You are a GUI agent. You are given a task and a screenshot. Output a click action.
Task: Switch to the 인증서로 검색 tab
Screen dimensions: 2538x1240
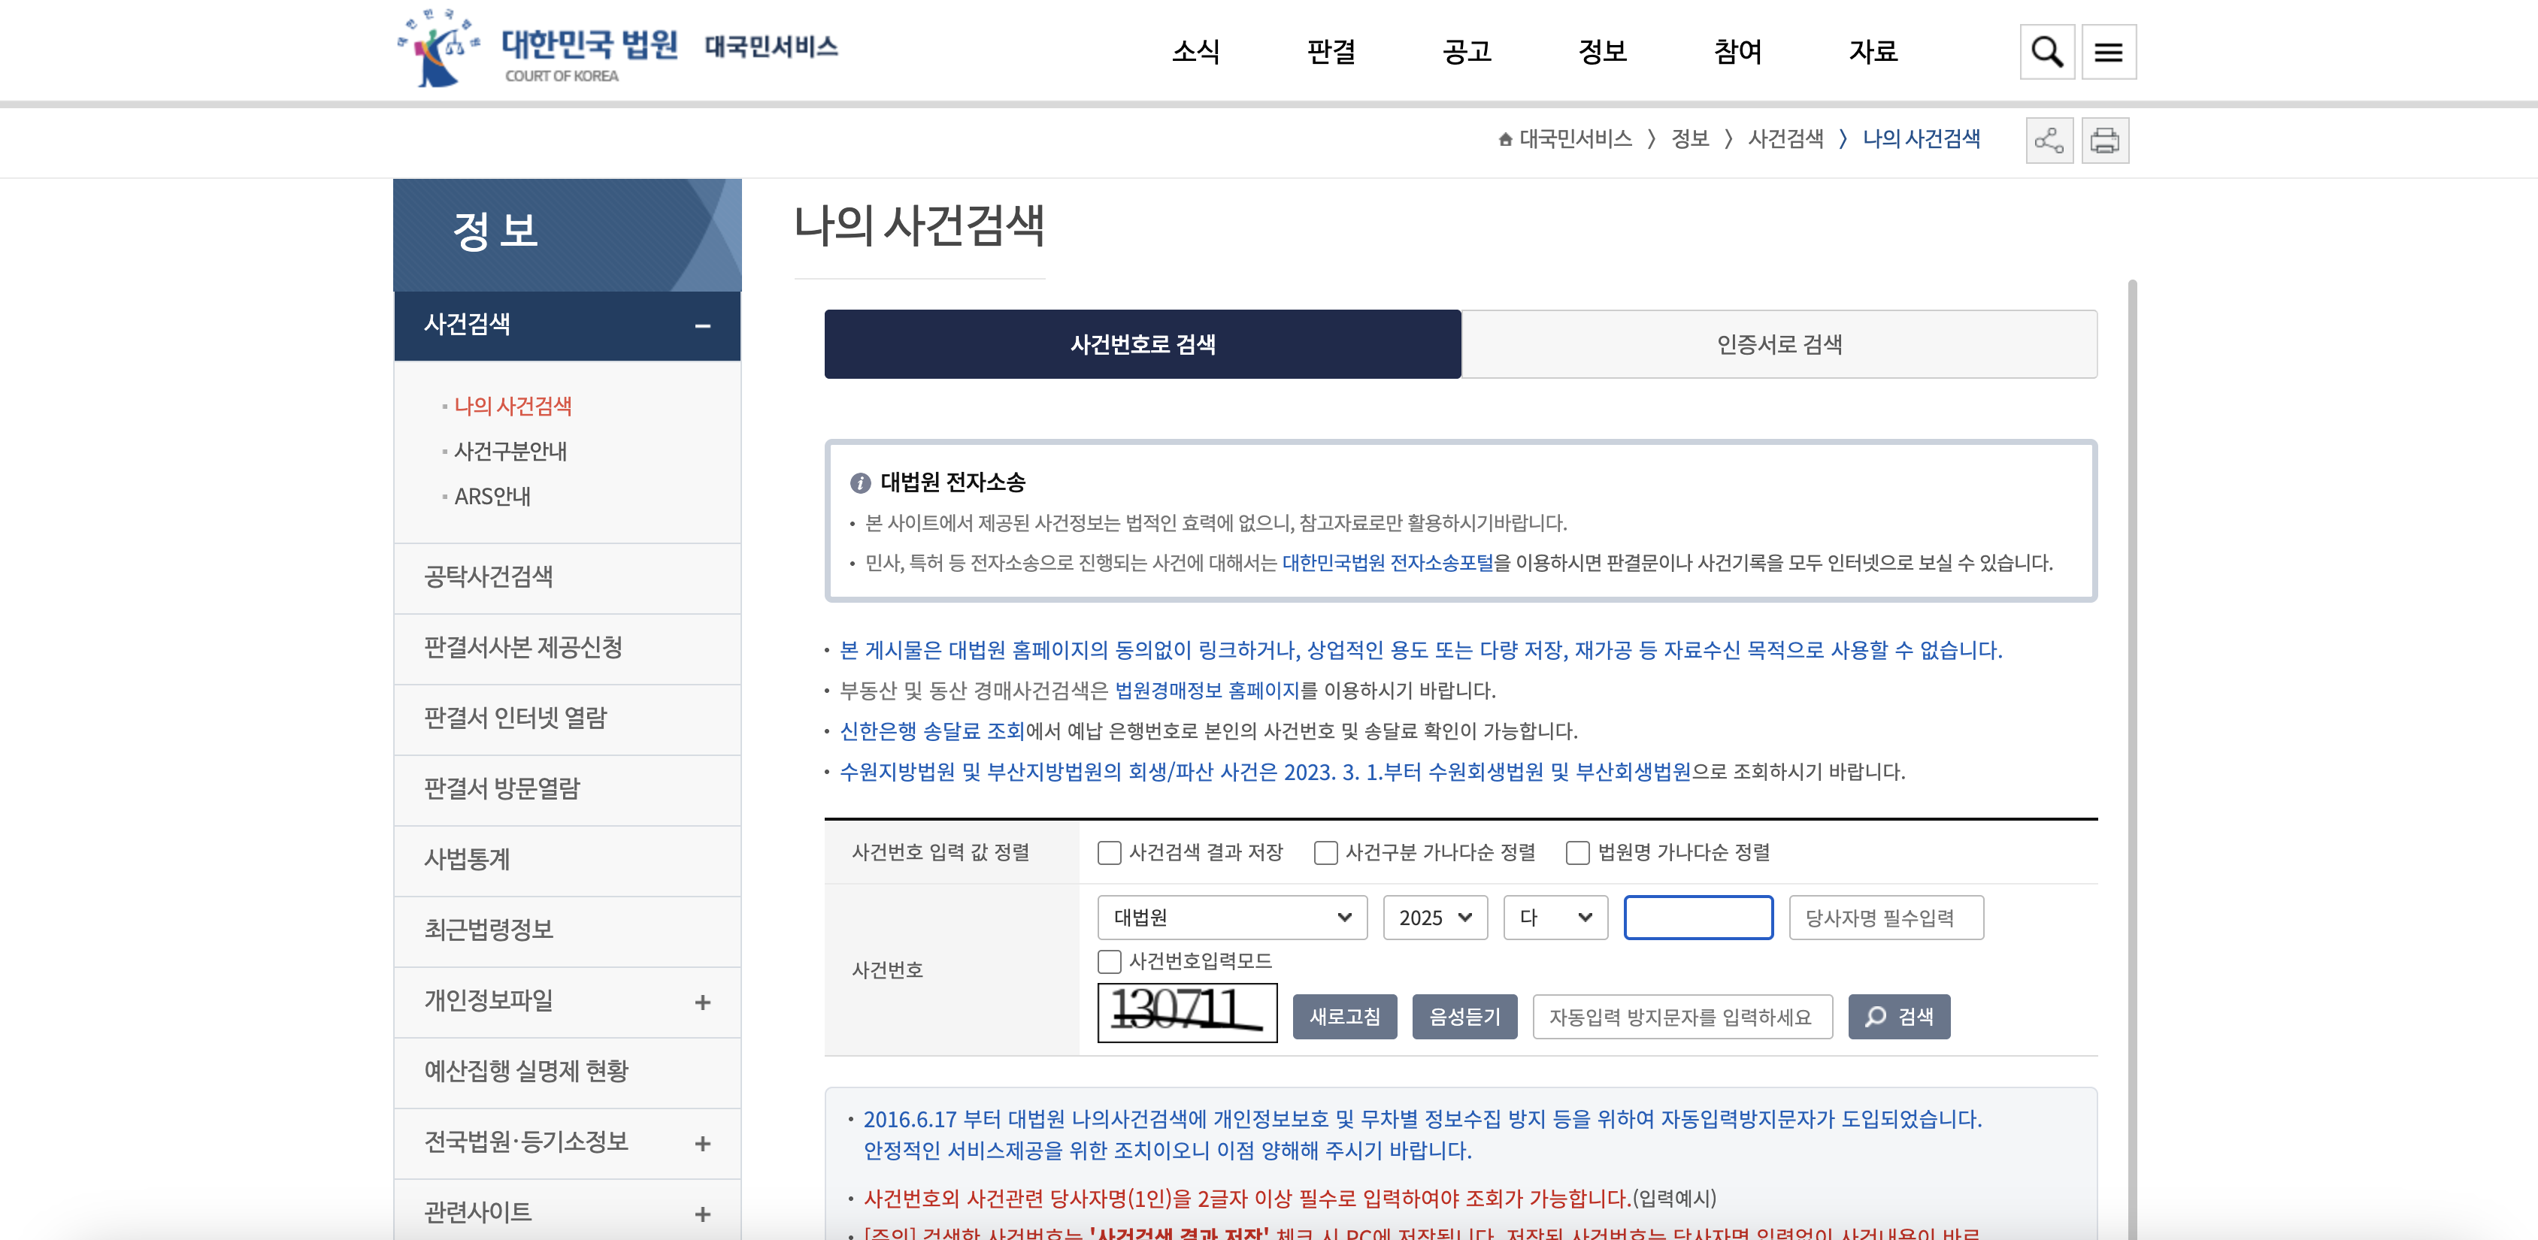click(1779, 343)
